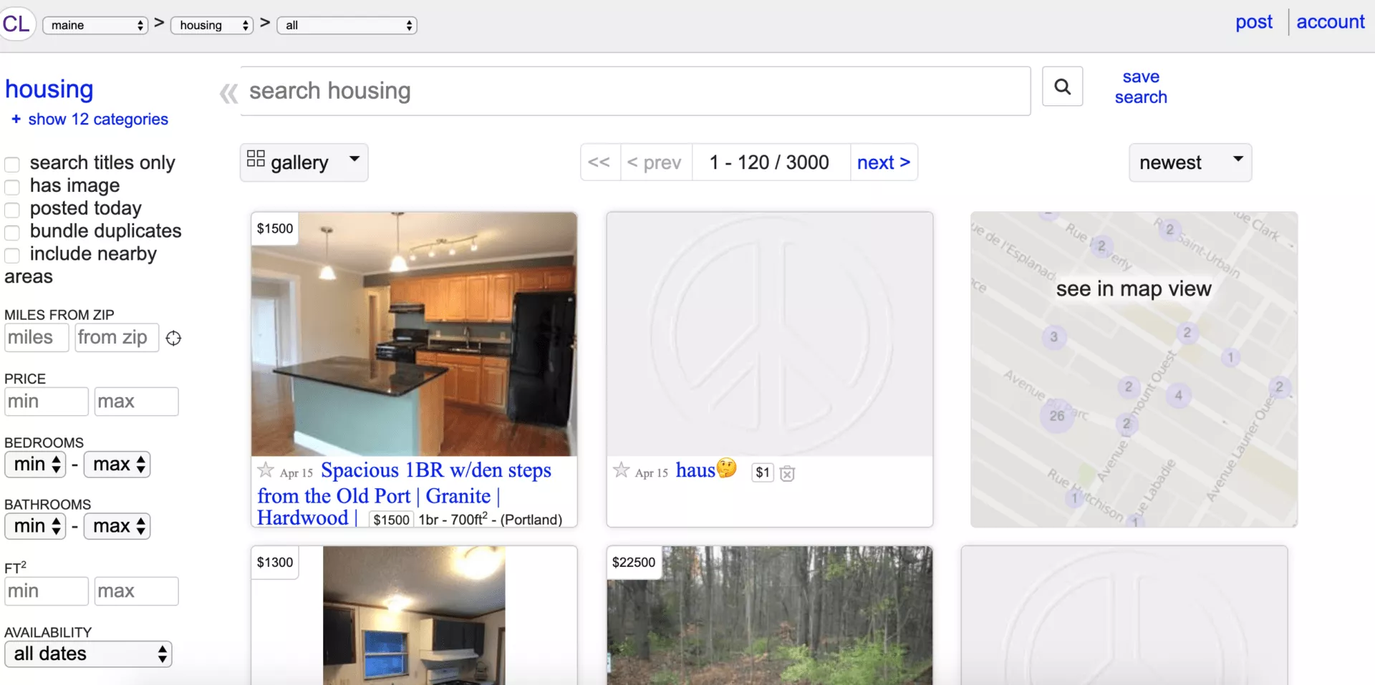Click map cluster marker labeled 26
Screen dimensions: 1375x685
1057,416
